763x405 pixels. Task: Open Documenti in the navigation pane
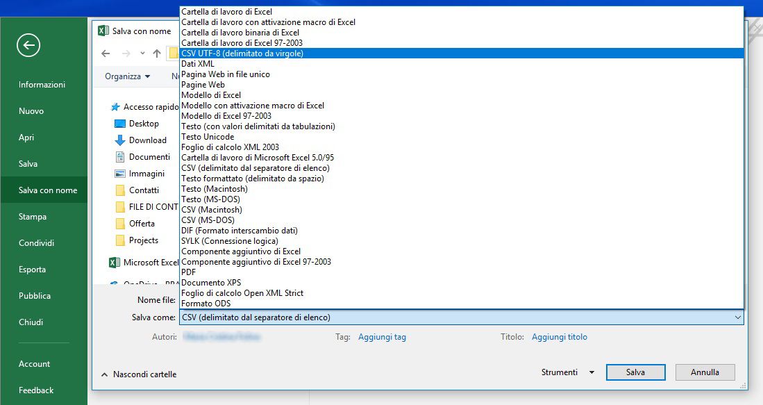click(149, 157)
